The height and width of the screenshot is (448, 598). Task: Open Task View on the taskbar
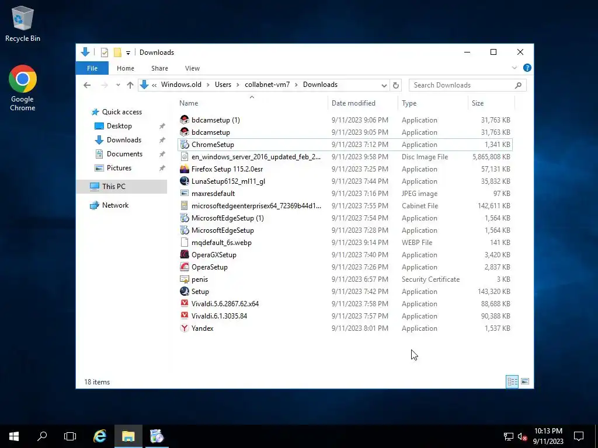[70, 436]
